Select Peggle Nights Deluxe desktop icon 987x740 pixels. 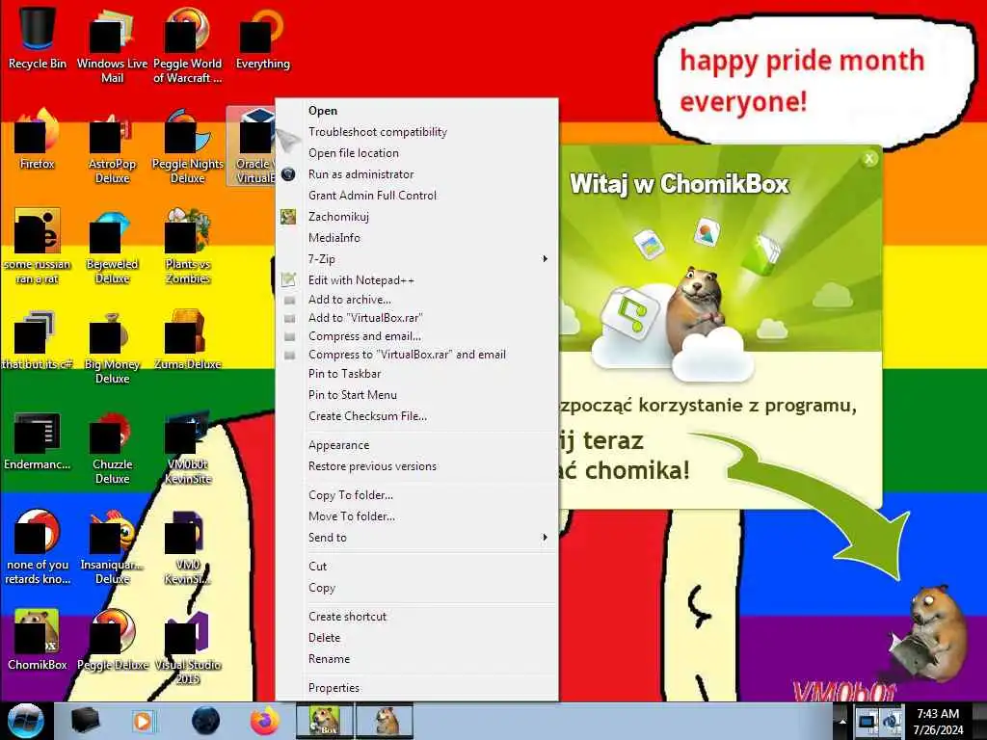(x=187, y=146)
